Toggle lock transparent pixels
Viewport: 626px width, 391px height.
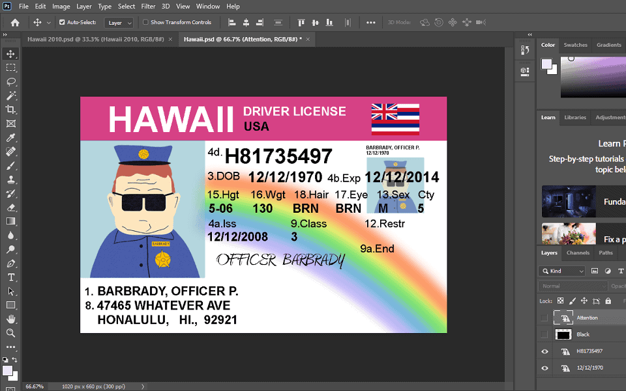tap(561, 301)
